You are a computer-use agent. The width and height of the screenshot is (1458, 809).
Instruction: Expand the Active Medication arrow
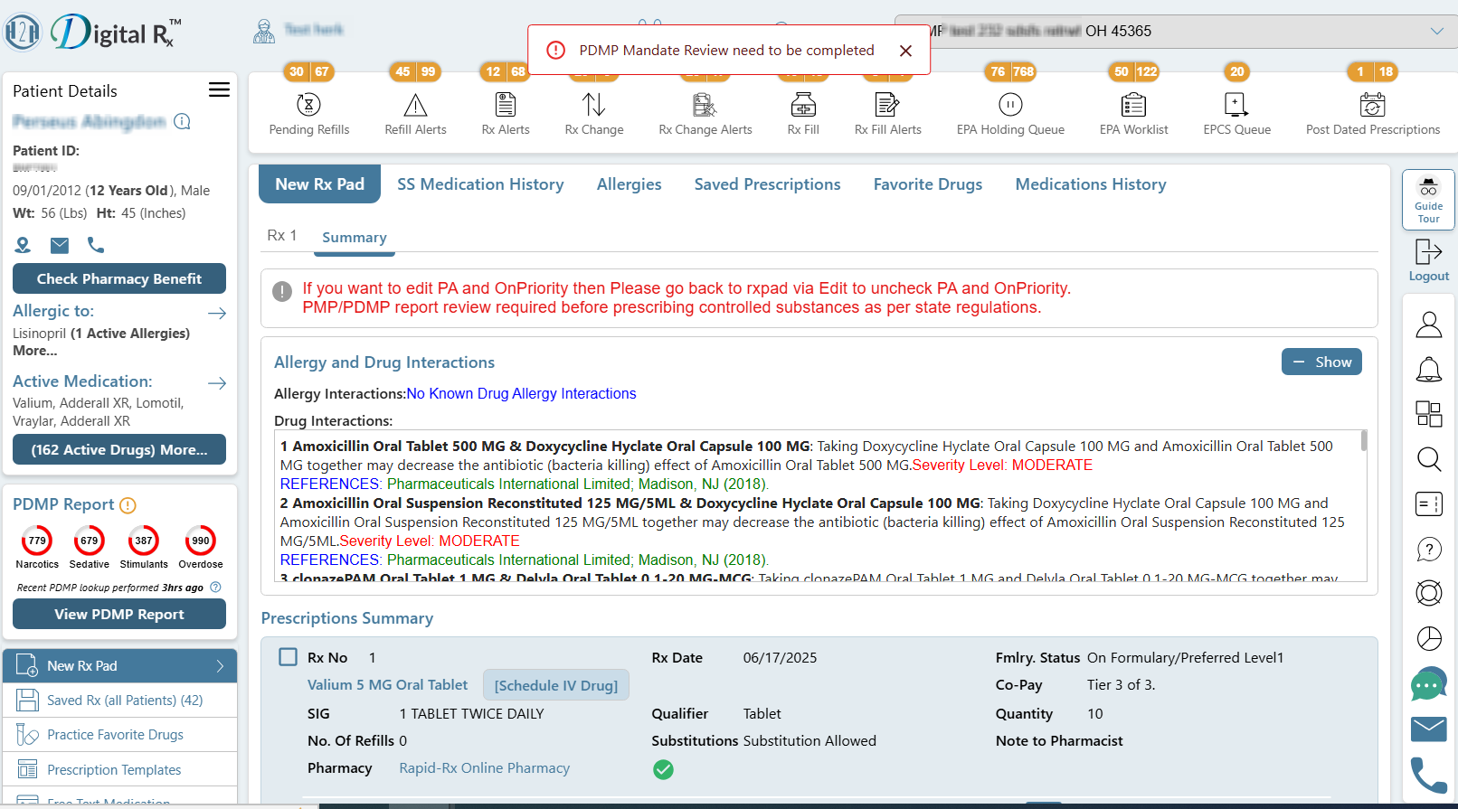(217, 383)
